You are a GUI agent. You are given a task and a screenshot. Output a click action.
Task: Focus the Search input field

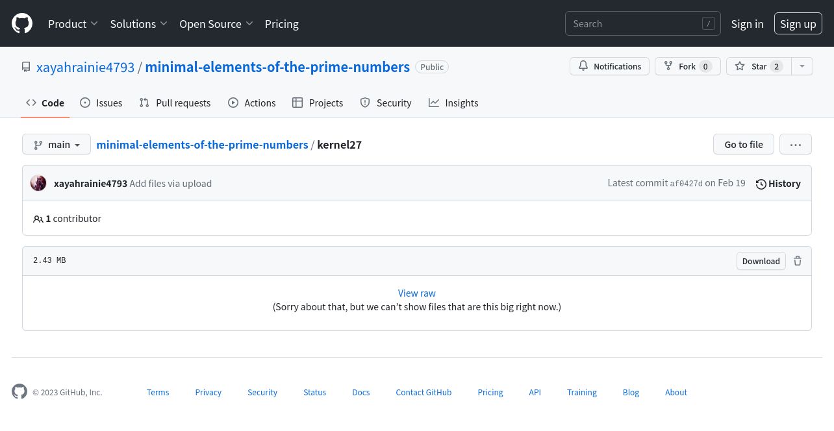[643, 23]
